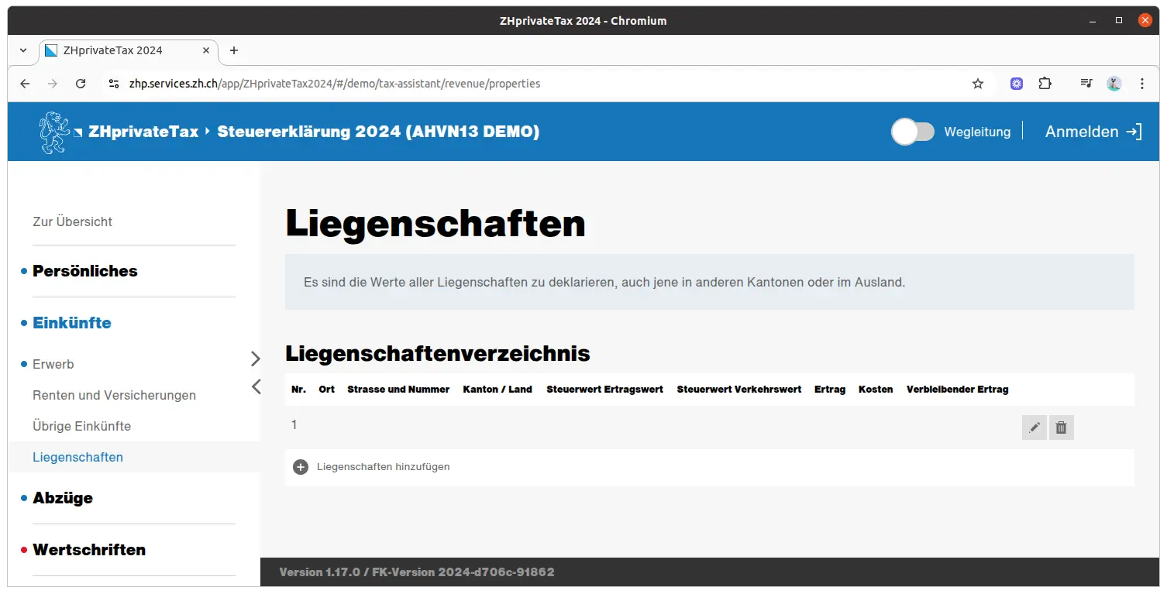Click the Ort column header

(x=327, y=390)
